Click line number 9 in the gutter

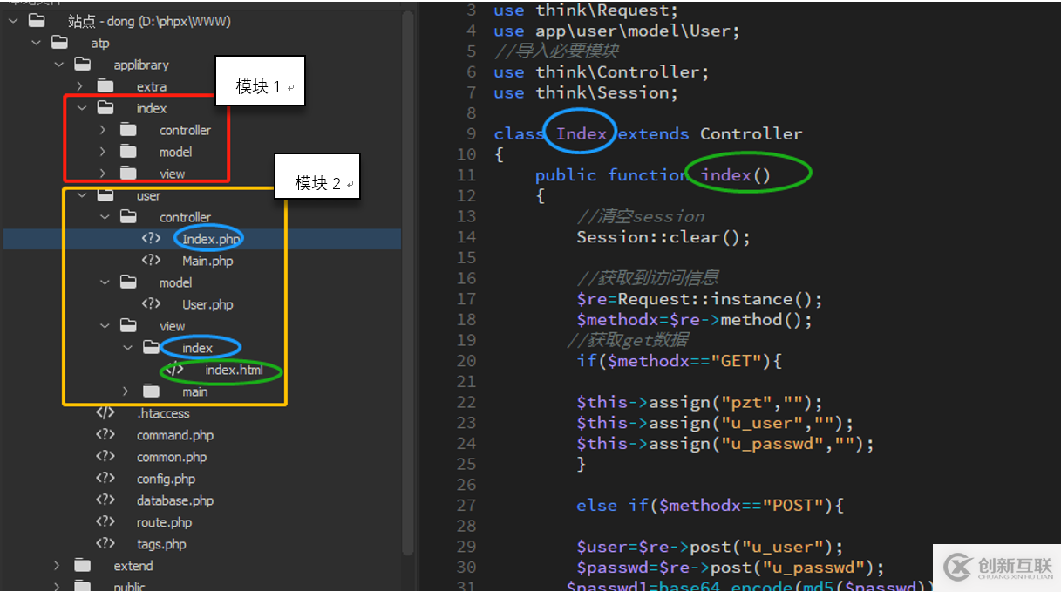tap(472, 133)
